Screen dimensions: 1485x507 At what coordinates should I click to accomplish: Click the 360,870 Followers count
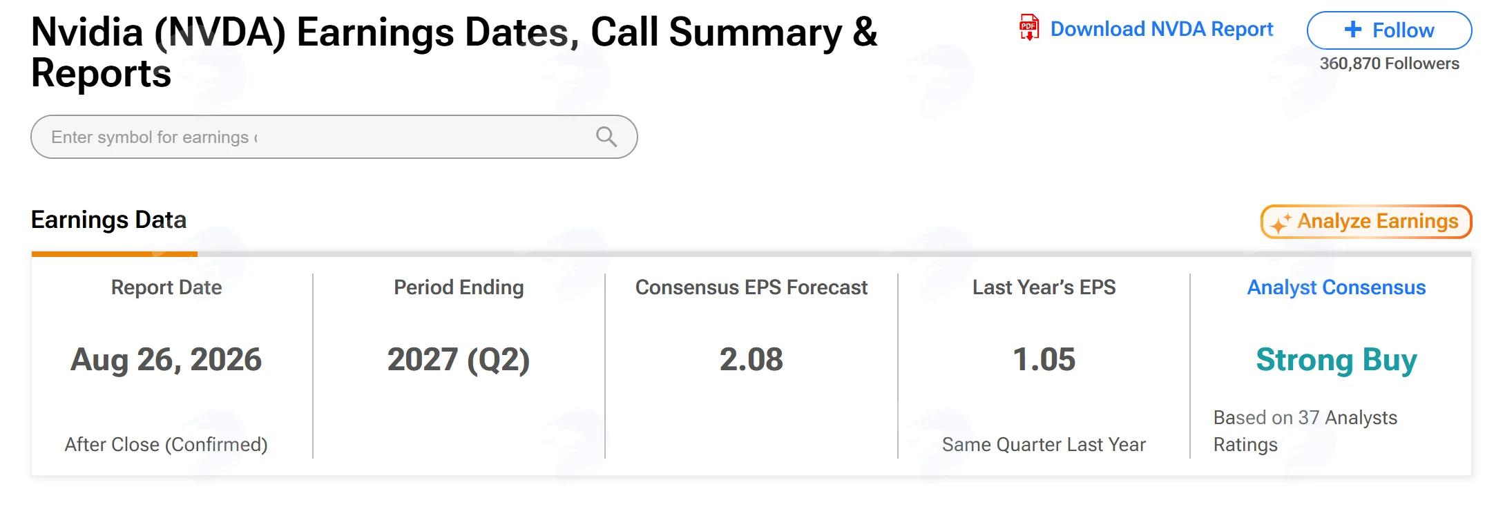(1389, 64)
